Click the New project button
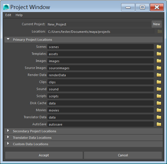This screenshot has height=164, width=167. 157,24
